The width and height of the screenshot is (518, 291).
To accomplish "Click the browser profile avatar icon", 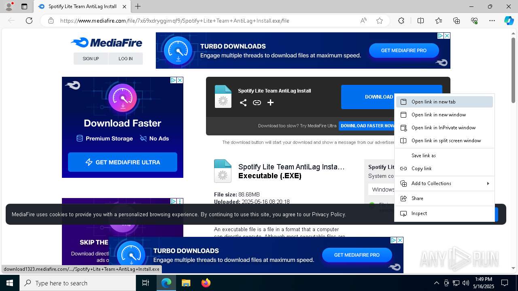I will [9, 6].
